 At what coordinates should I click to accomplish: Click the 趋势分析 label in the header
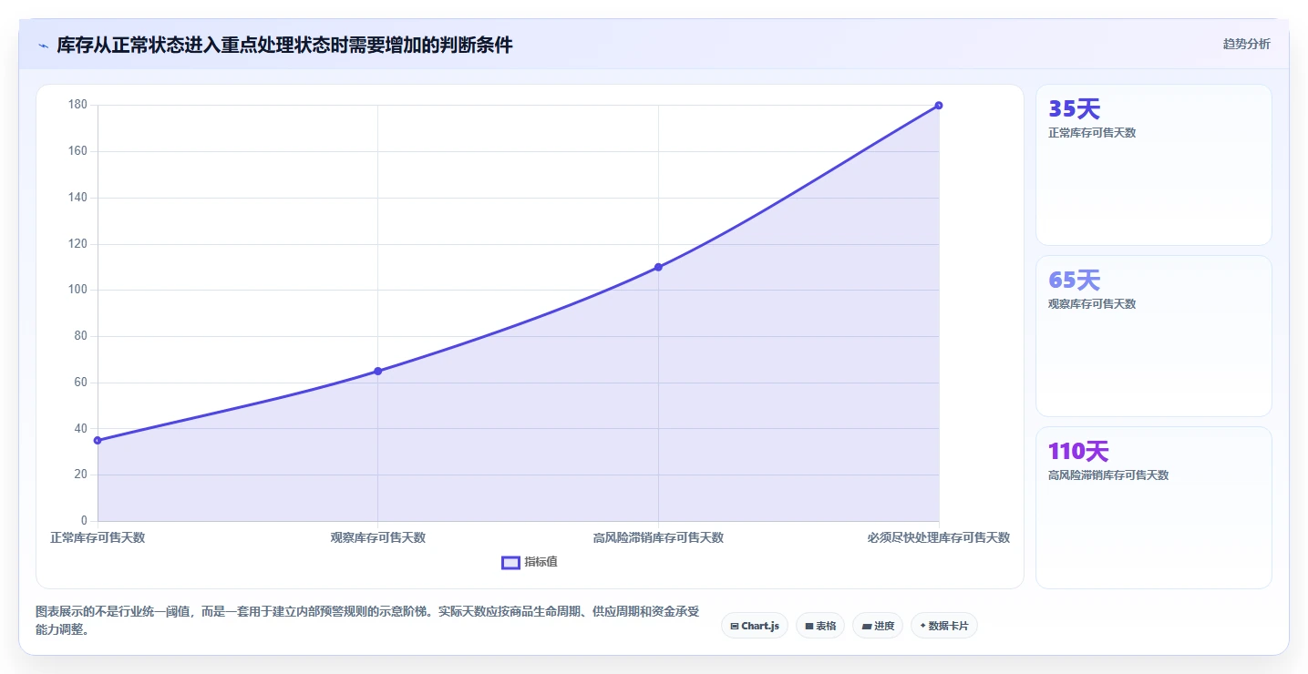[1246, 44]
